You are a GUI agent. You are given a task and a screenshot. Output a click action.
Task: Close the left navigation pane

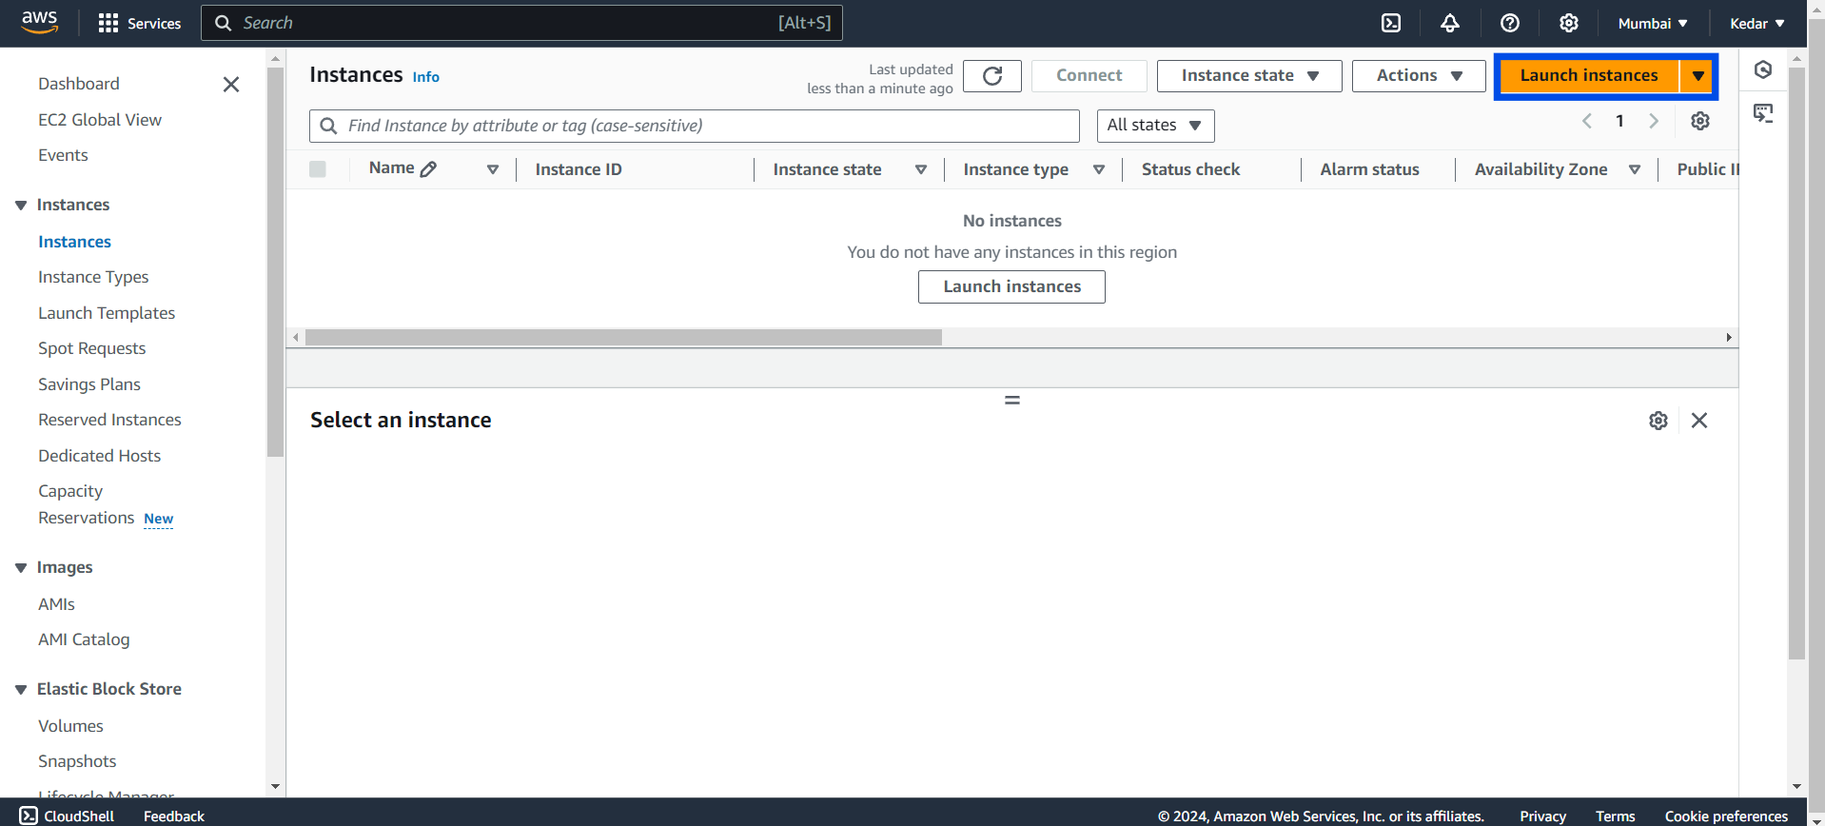(x=231, y=85)
